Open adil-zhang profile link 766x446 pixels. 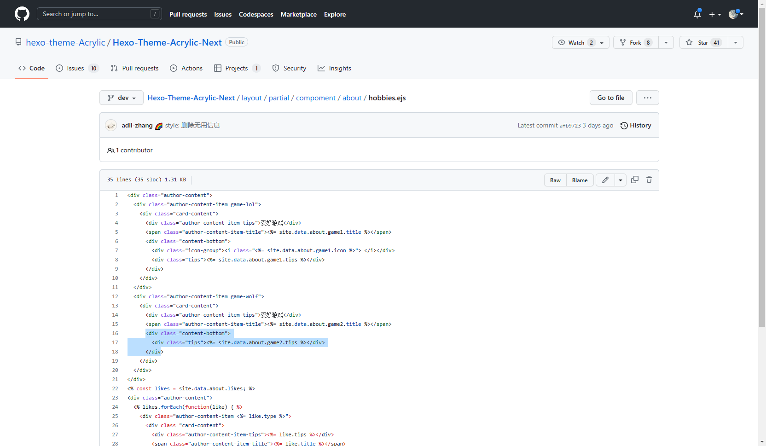[137, 125]
